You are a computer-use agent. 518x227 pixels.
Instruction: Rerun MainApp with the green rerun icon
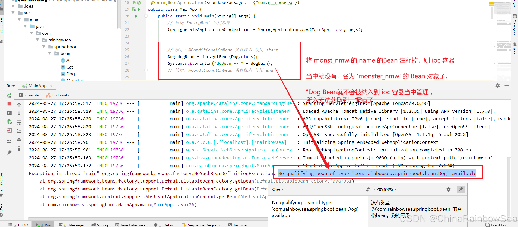click(x=9, y=95)
